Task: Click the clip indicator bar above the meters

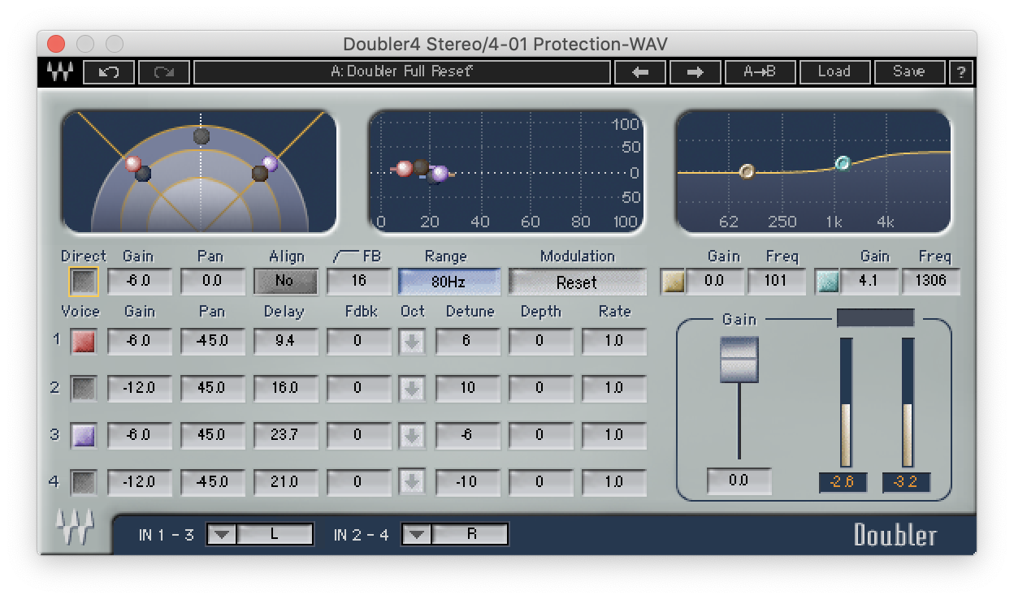Action: (x=876, y=317)
